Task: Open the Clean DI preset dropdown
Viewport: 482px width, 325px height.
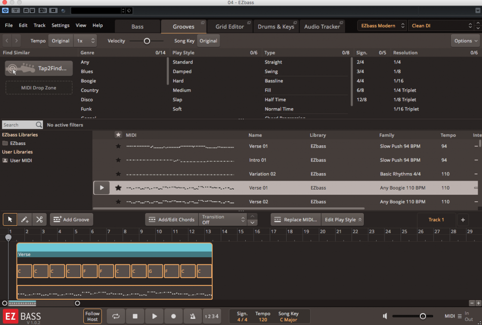Action: (x=441, y=26)
